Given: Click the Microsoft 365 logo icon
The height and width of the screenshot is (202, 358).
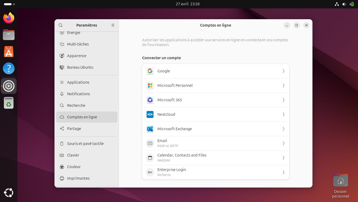Looking at the screenshot, I should 150,100.
